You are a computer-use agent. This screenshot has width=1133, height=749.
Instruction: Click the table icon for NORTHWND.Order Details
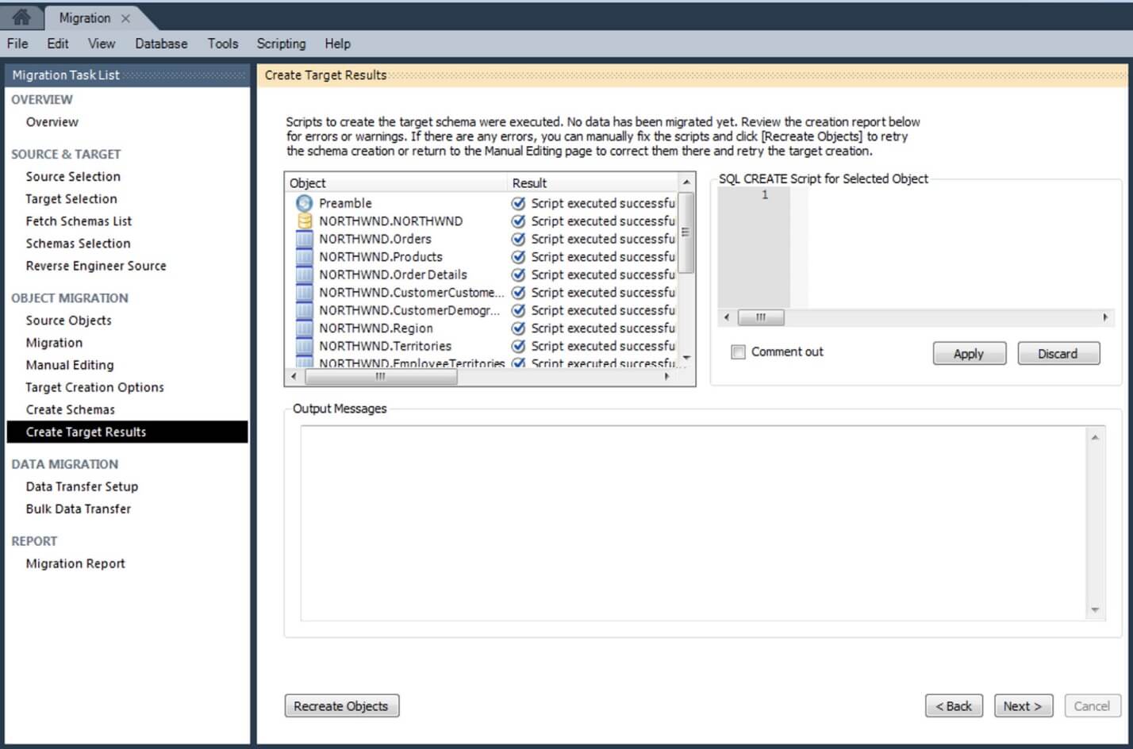coord(305,275)
